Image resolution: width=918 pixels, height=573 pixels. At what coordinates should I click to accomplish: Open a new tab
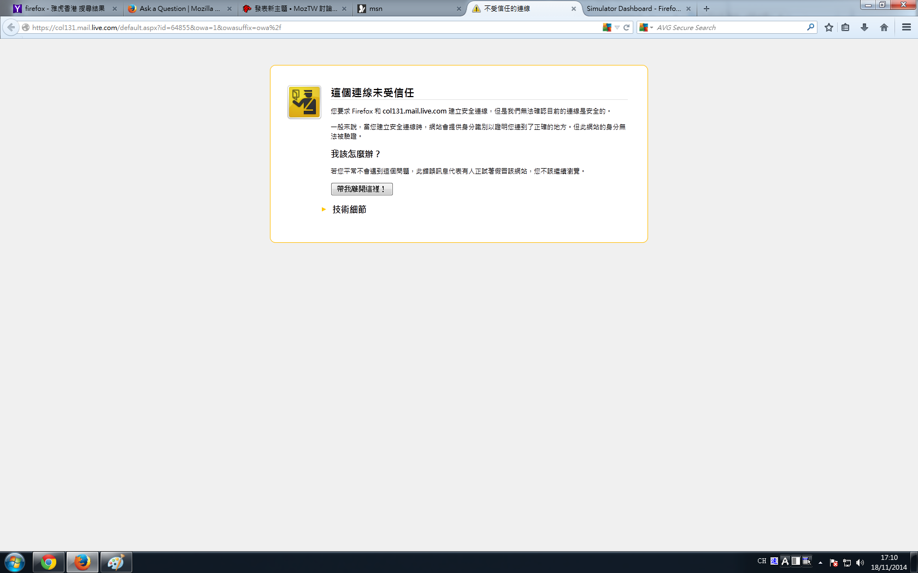click(x=707, y=9)
